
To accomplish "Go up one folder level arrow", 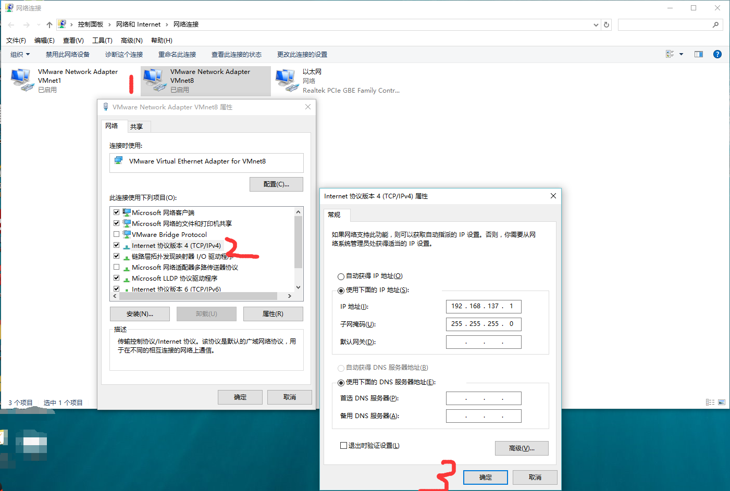I will point(49,24).
